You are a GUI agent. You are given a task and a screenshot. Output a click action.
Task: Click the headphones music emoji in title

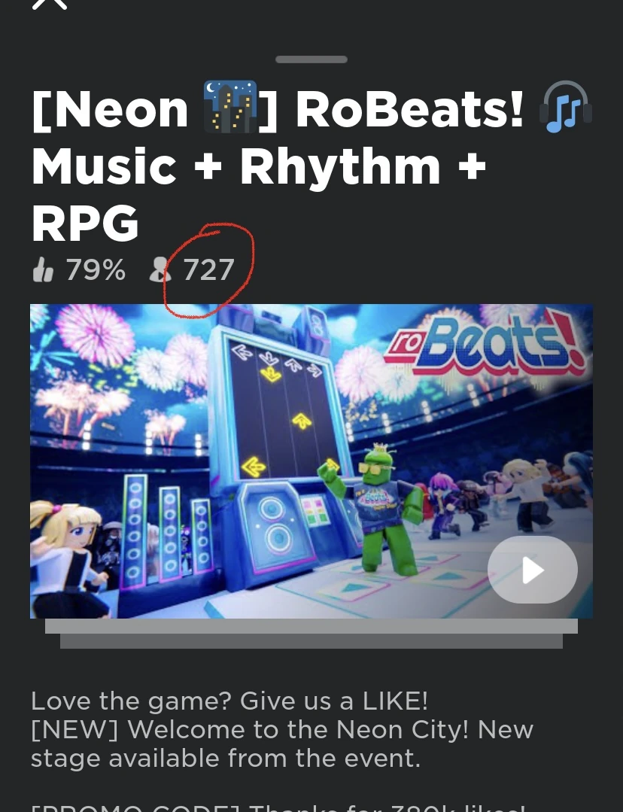click(566, 107)
